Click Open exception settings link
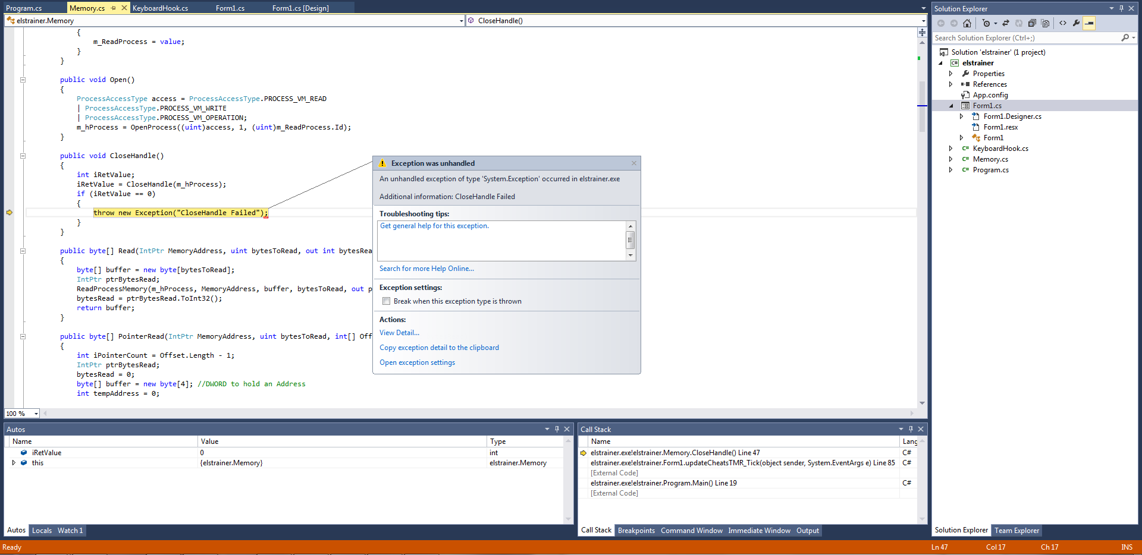 [x=417, y=362]
